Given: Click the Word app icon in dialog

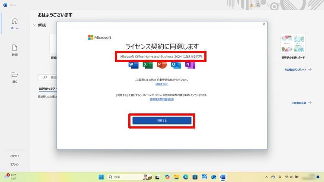Looking at the screenshot, I should click(x=133, y=65).
